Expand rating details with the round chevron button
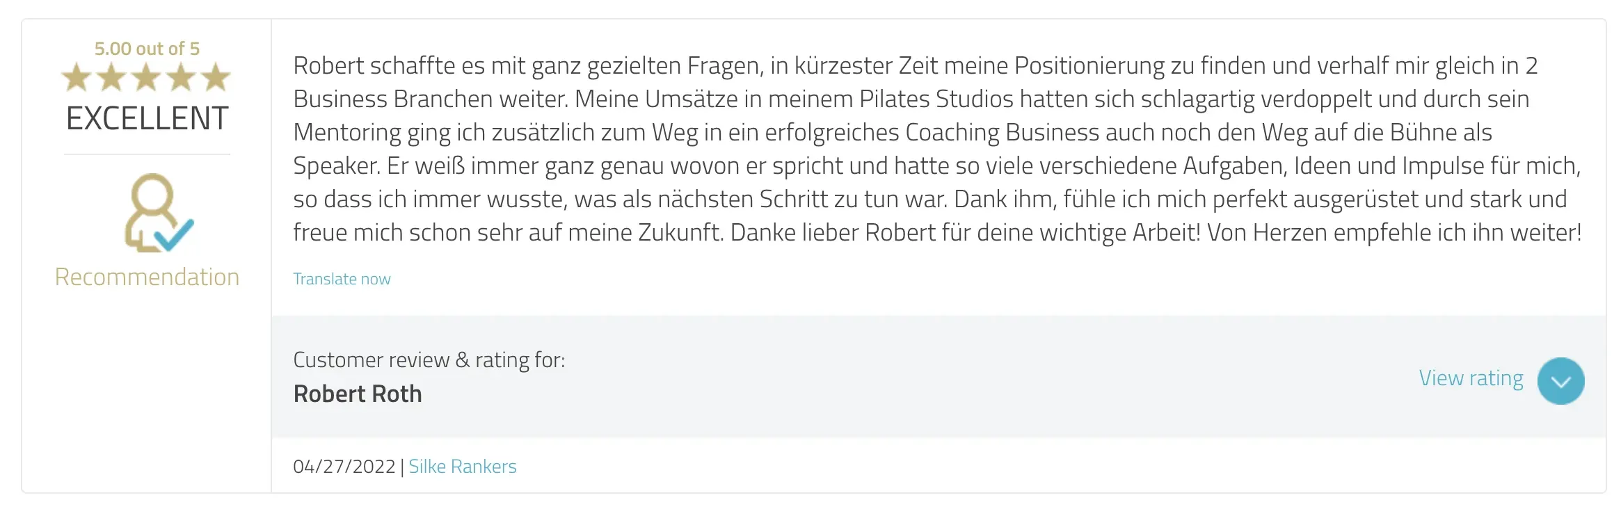 pos(1560,381)
